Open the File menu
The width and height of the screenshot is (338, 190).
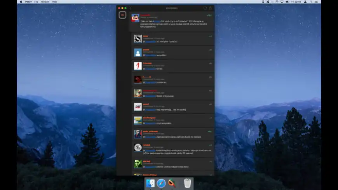click(36, 2)
